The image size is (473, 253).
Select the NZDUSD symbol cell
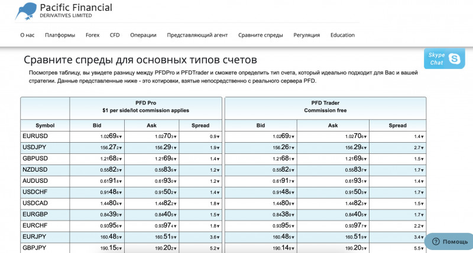(x=45, y=170)
